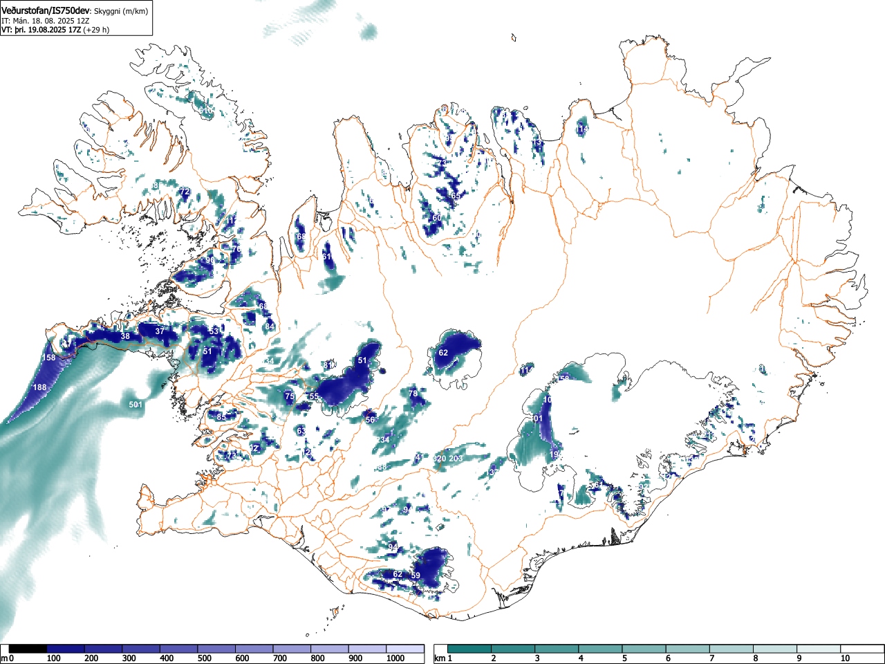Click the '1000' tick label on the metre legend
The image size is (885, 664).
(395, 658)
